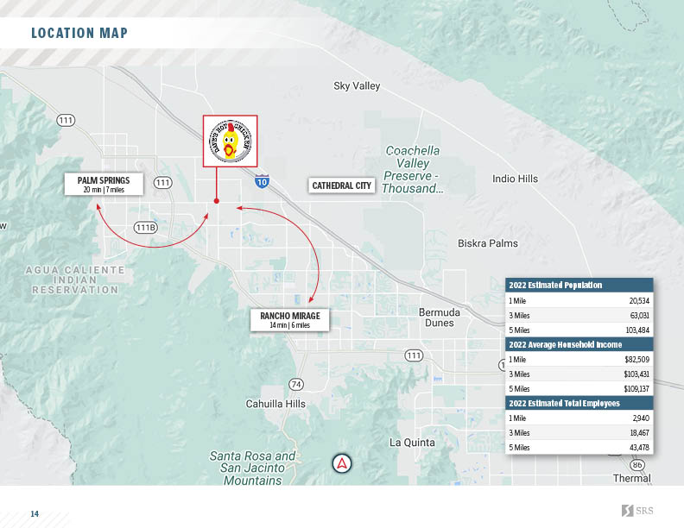684x528 pixels.
Task: Click the 103,484 population value
Action: click(x=637, y=330)
